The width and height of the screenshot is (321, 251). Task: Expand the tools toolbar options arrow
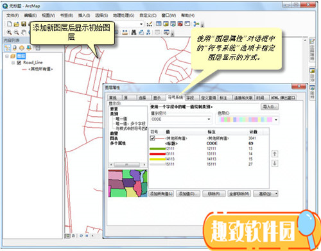point(173,33)
